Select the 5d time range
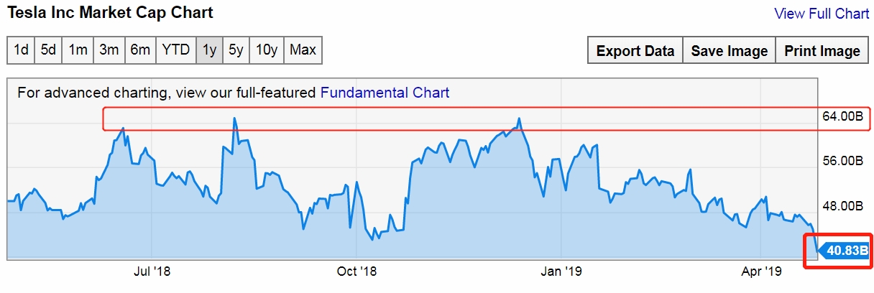The height and width of the screenshot is (293, 874). (48, 50)
